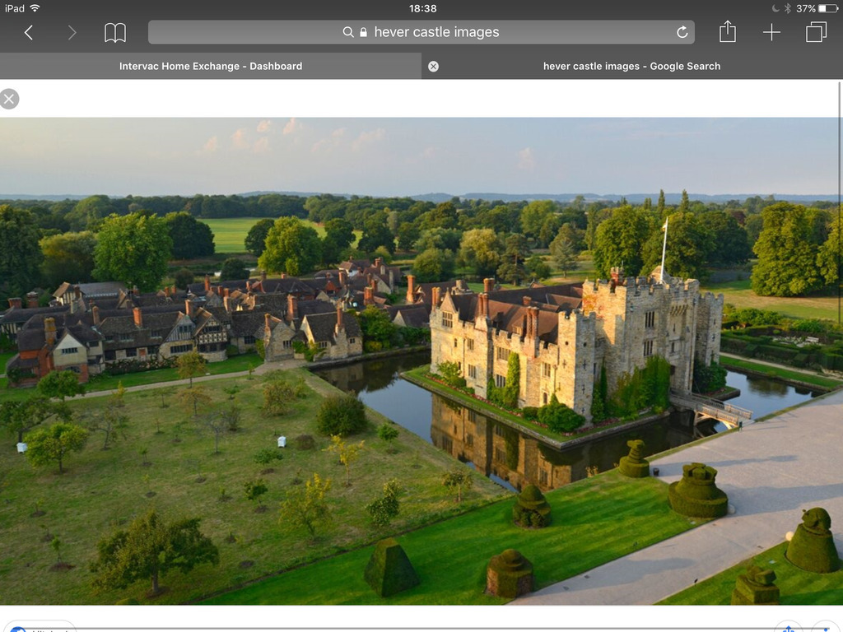Switch to the Intervac Home Exchange Dashboard tab
The width and height of the screenshot is (843, 632).
coord(211,66)
